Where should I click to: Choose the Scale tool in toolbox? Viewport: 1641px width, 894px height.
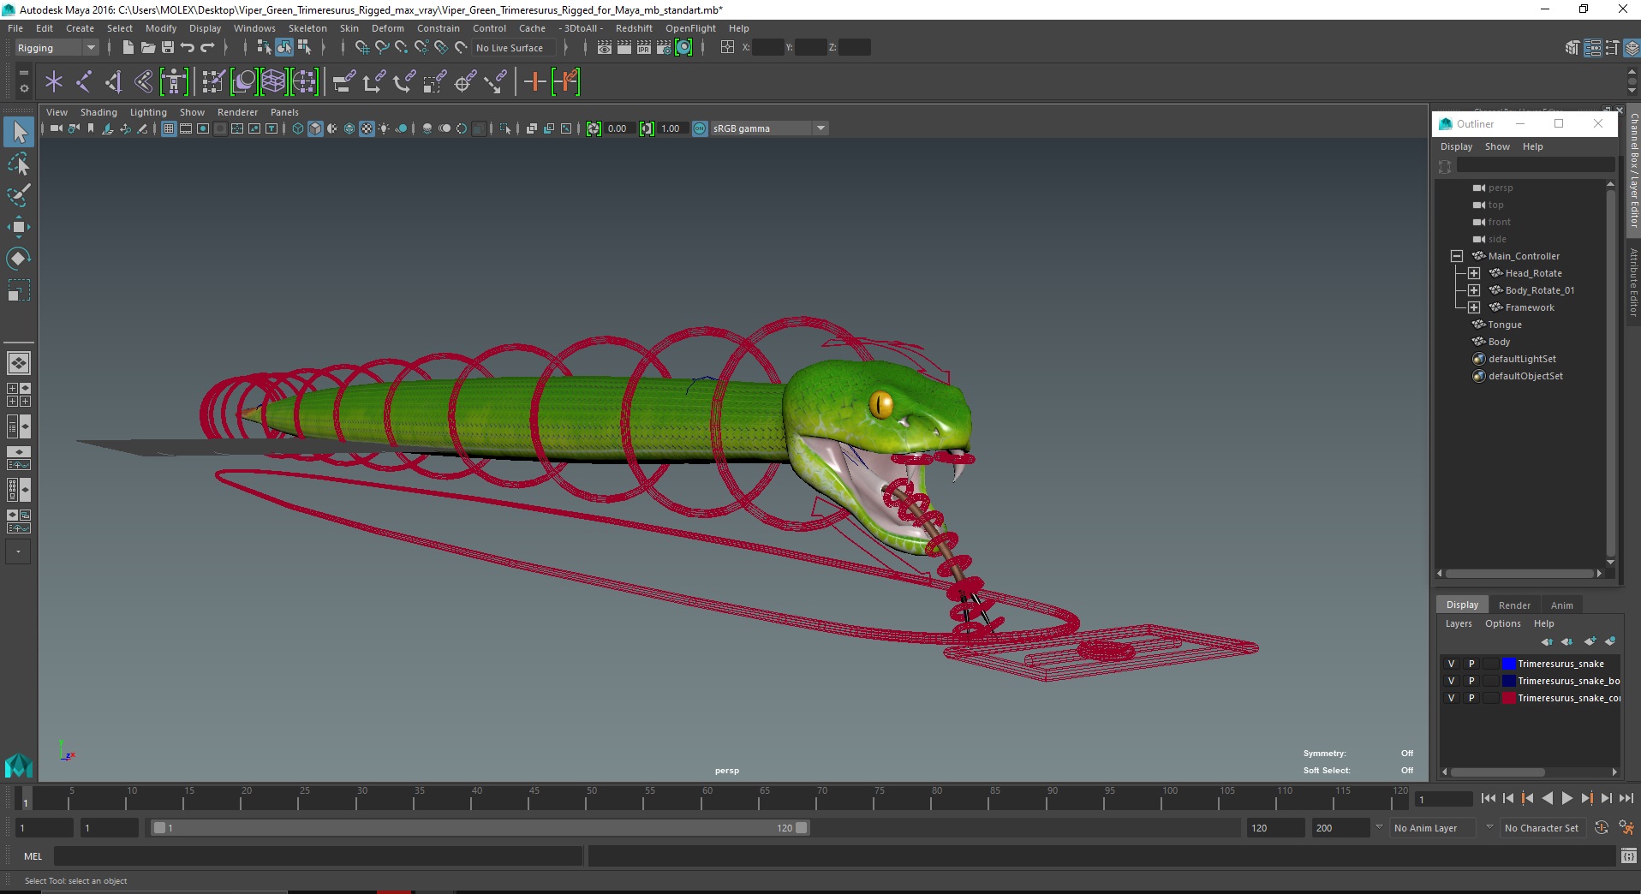pos(19,290)
